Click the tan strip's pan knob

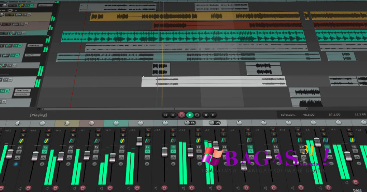click(x=67, y=123)
